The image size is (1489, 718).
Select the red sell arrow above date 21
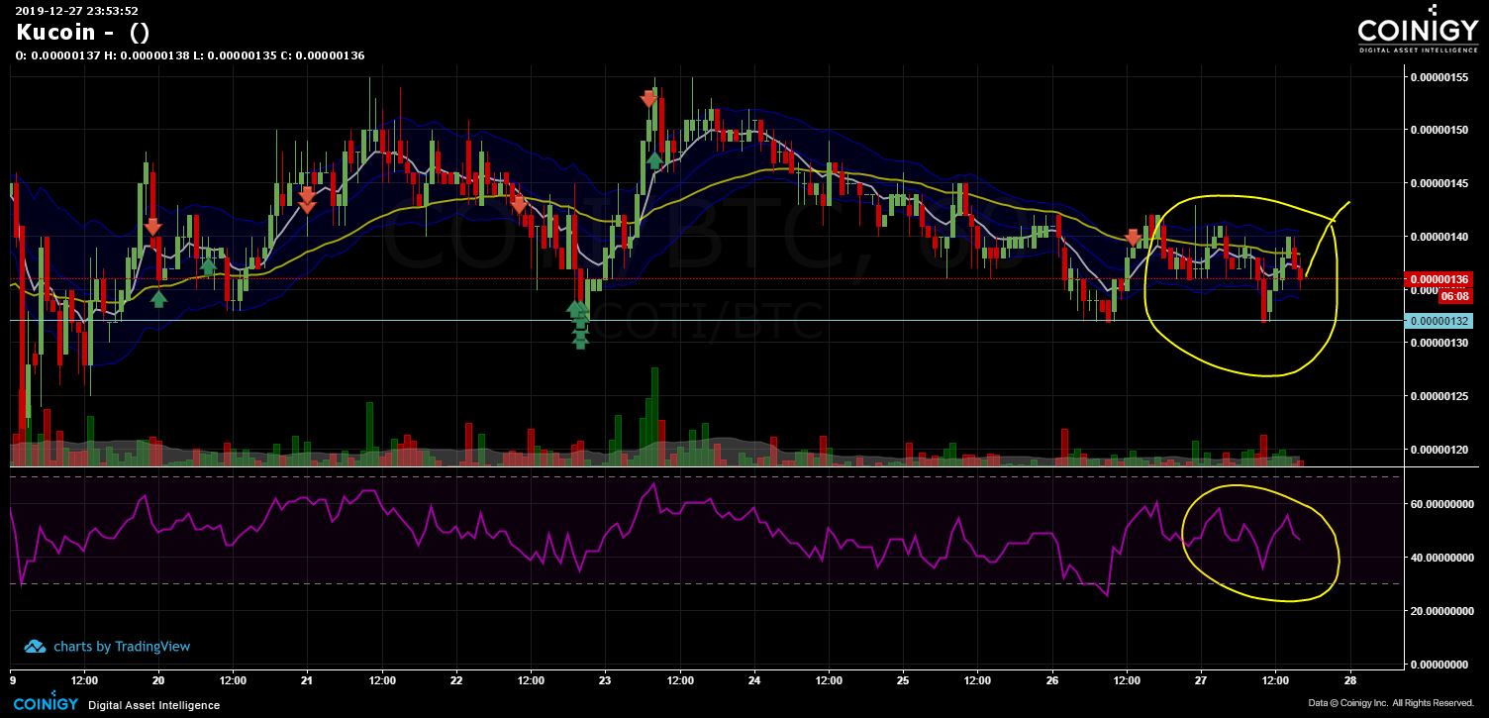pos(307,199)
